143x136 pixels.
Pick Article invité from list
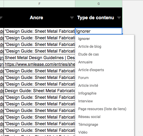click(88, 86)
